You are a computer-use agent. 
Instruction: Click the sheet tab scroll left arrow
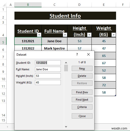(x=7, y=127)
